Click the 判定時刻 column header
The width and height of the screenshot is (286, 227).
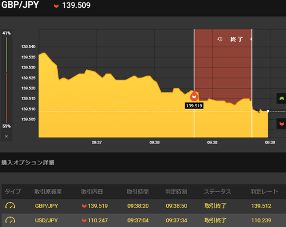coord(176,191)
